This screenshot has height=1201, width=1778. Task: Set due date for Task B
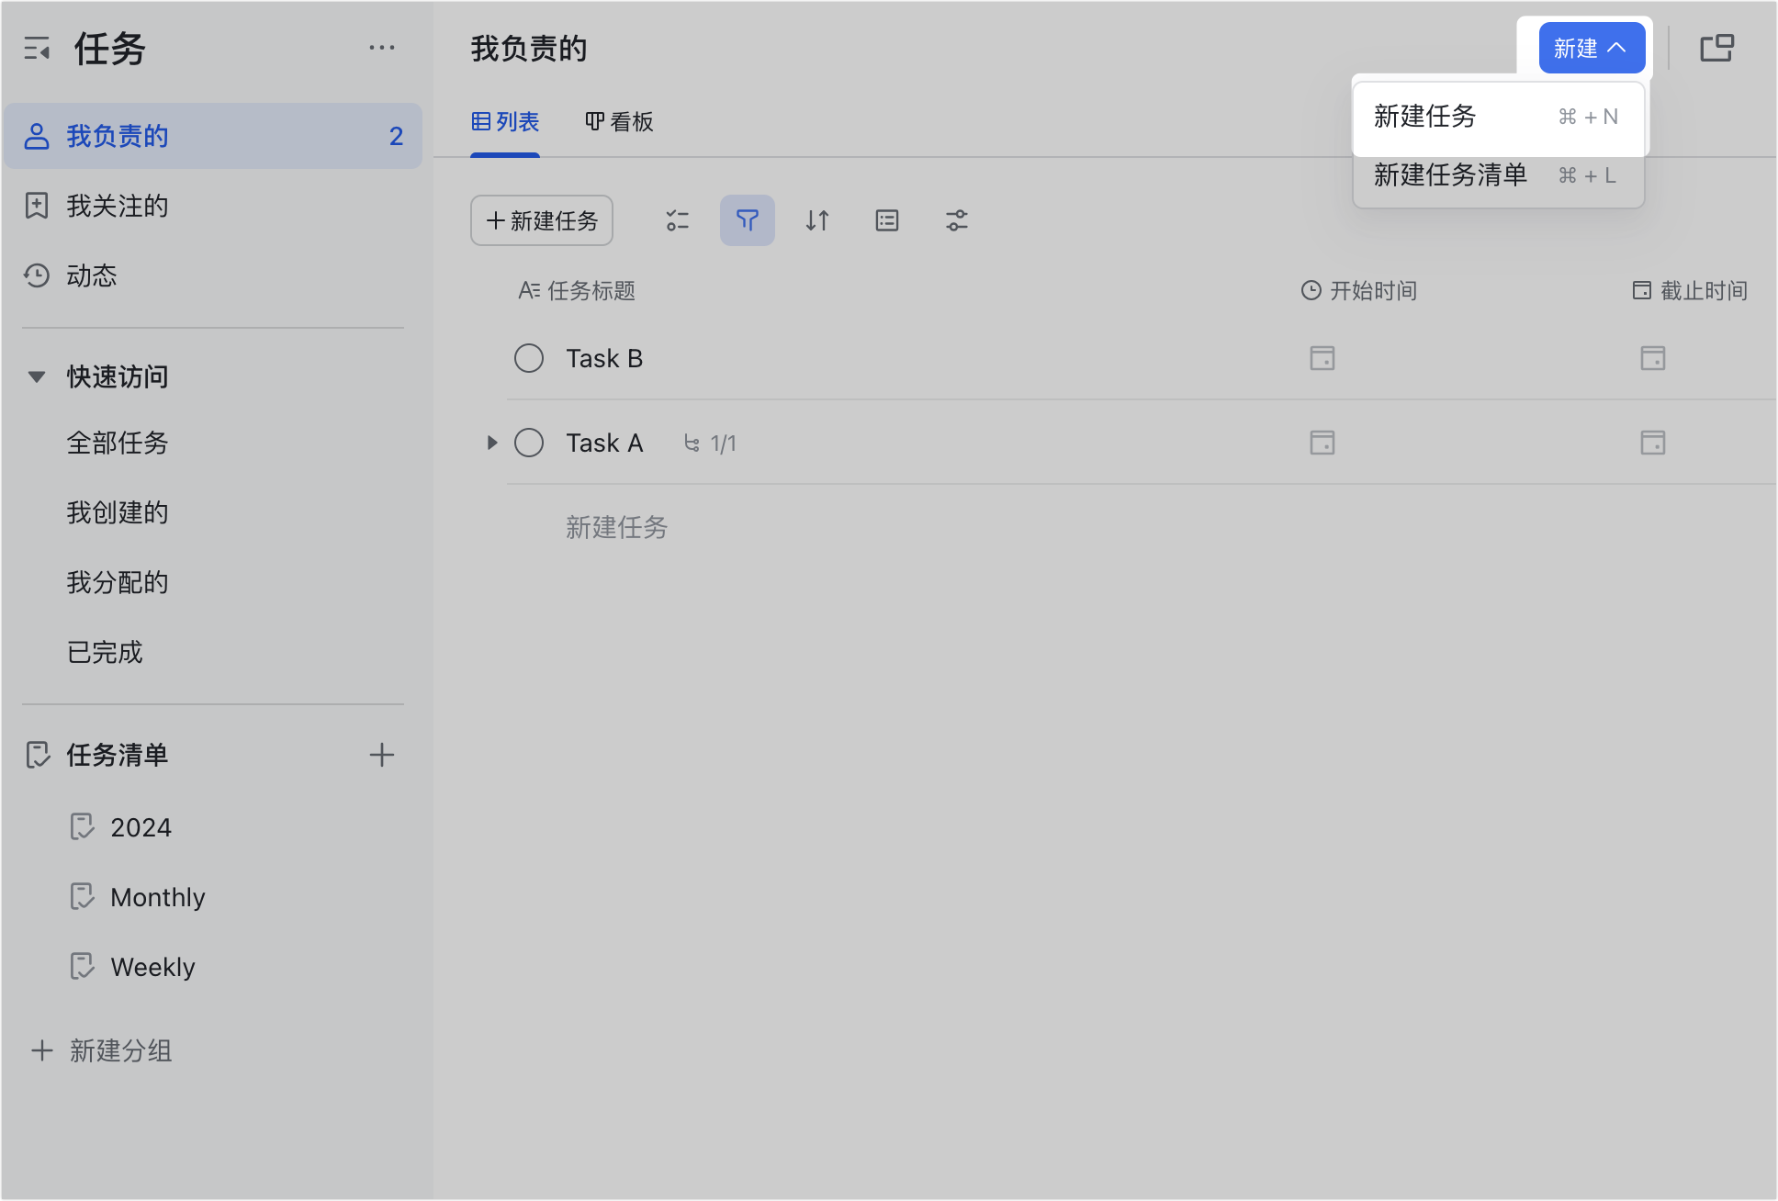click(1653, 358)
